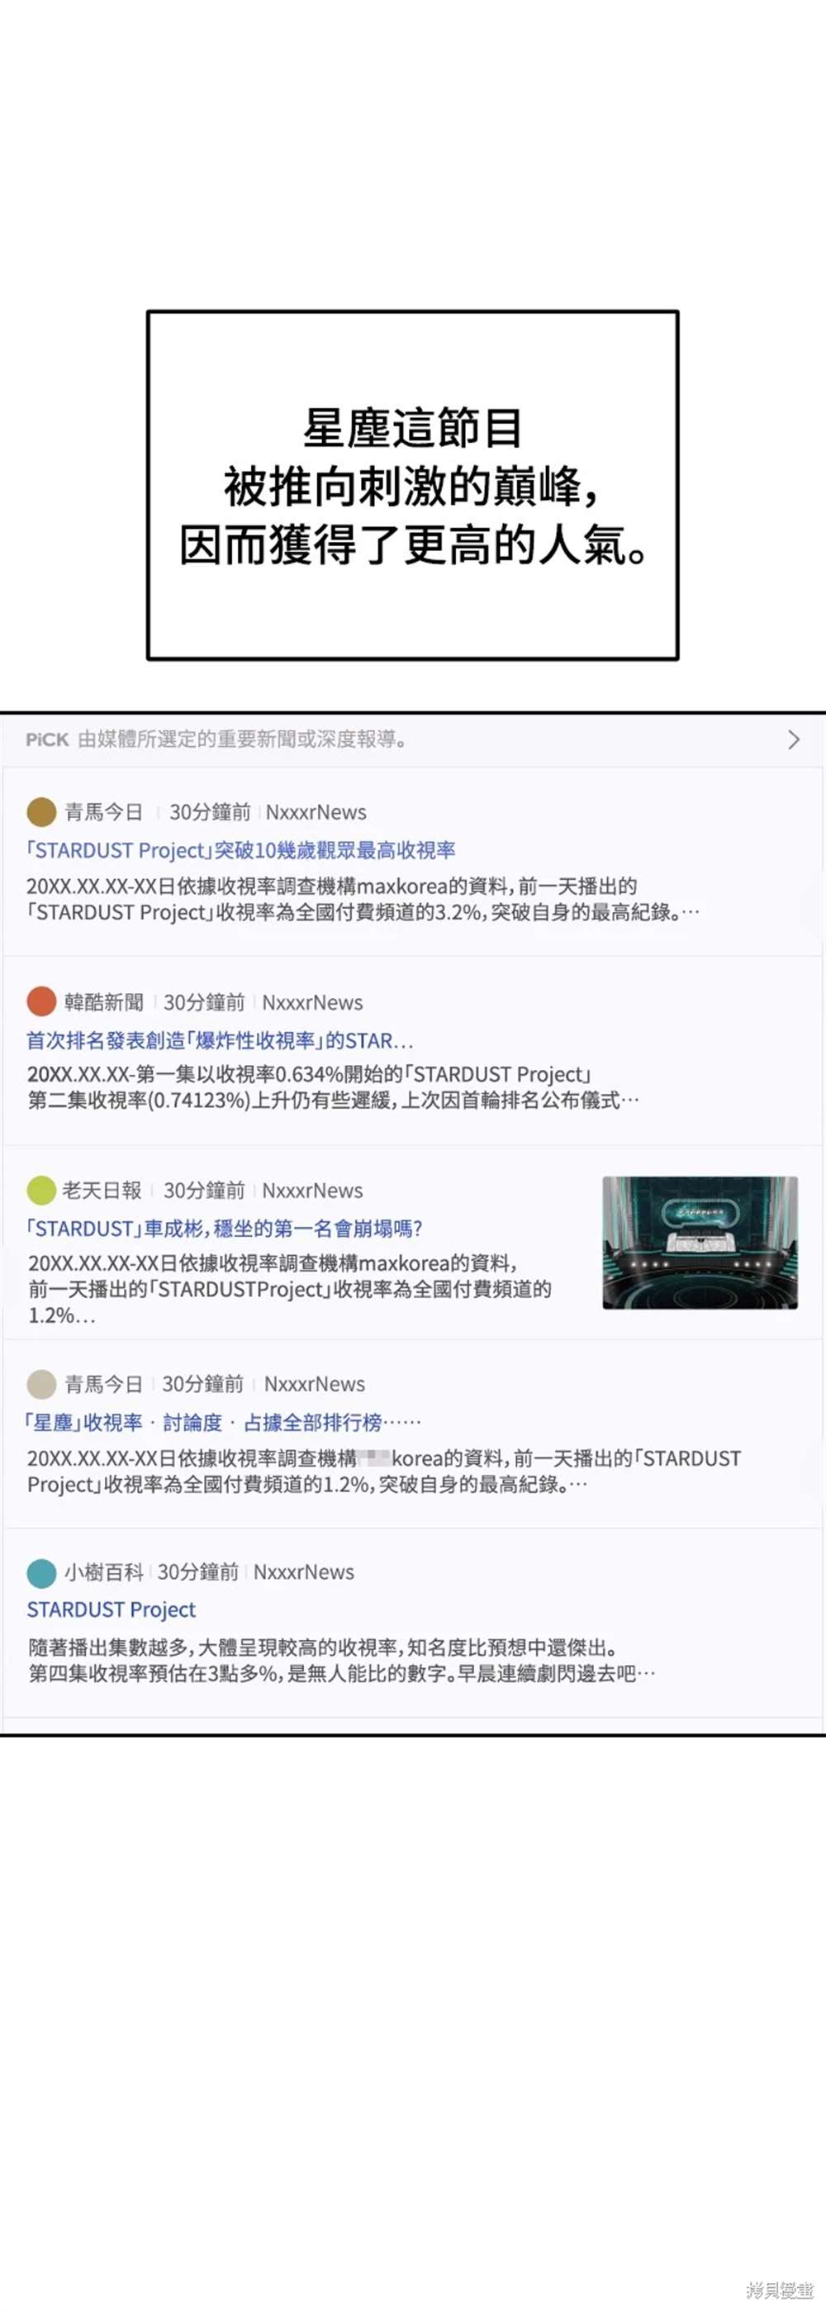This screenshot has height=2311, width=826.
Task: Click the 3.2% rating article summary text
Action: pos(363,899)
